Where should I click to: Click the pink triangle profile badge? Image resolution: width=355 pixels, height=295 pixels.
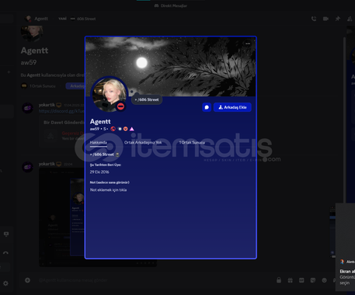click(x=132, y=129)
